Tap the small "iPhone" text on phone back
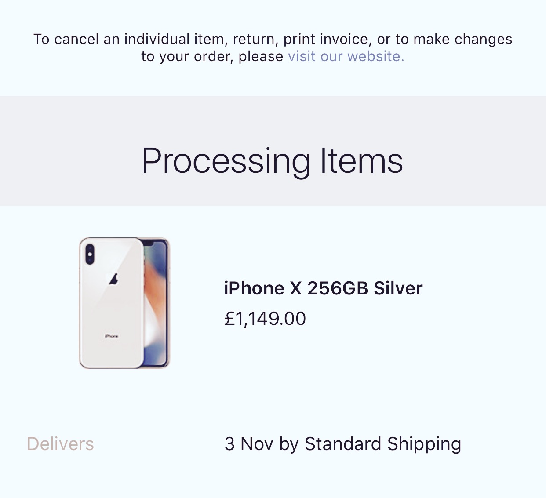This screenshot has height=498, width=546. (x=112, y=336)
